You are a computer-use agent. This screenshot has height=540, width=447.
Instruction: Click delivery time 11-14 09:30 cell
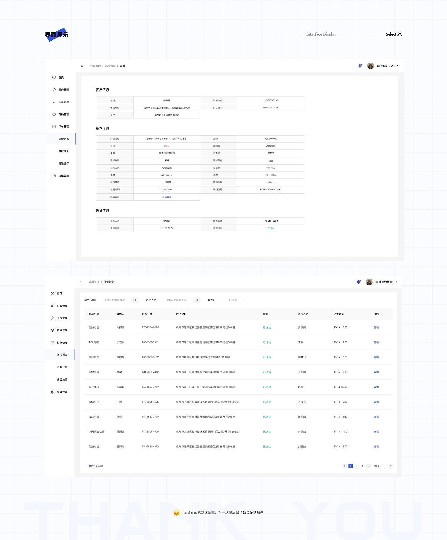(340, 387)
